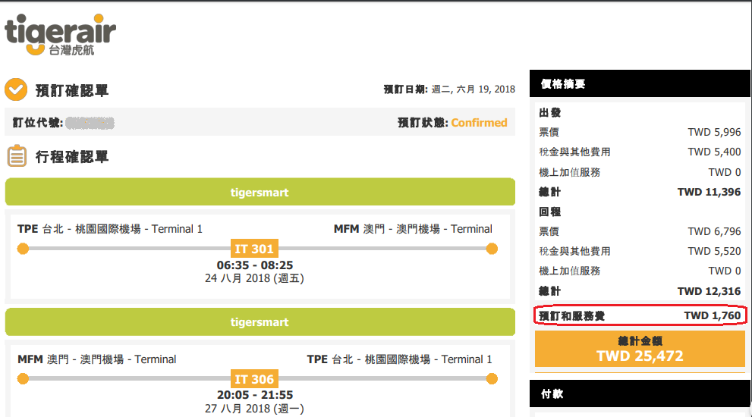Image resolution: width=752 pixels, height=417 pixels.
Task: Click the time 20:05 - 21:55
Action: pos(255,395)
